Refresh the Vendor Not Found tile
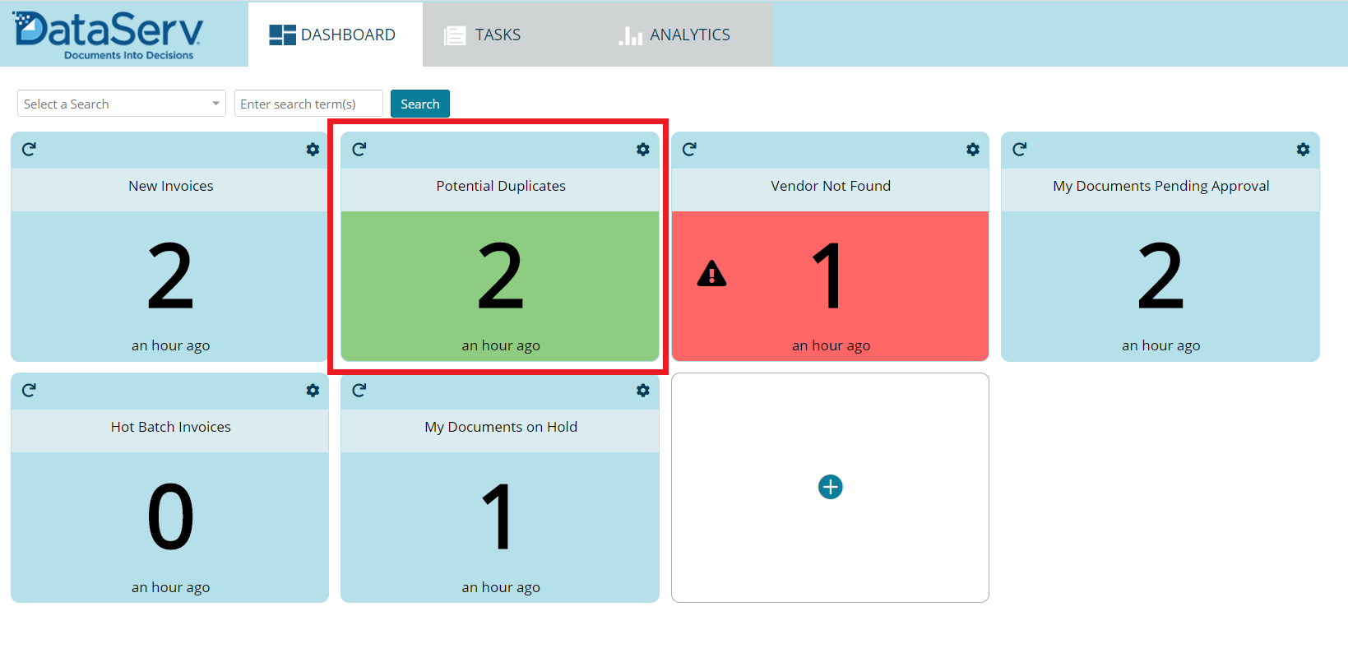Screen dimensions: 1348x653 pyautogui.click(x=689, y=149)
